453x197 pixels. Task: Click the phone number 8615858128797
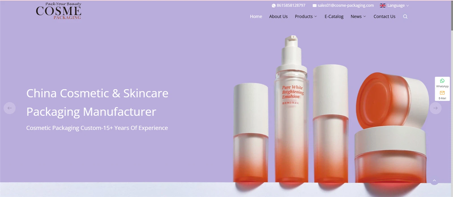(291, 5)
